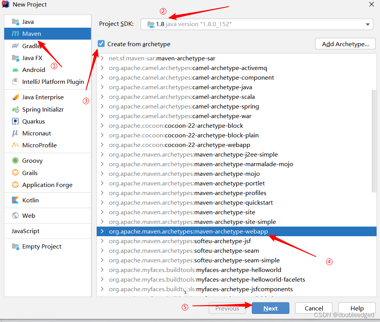
Task: Expand myfaces-archetype-helloworld chevron
Action: click(x=102, y=270)
